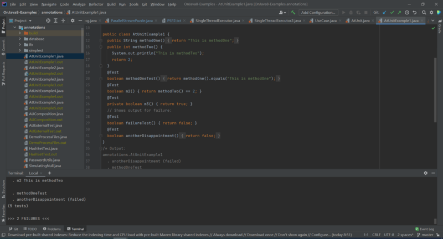Click the user account icon dropdown
The width and height of the screenshot is (443, 239).
click(282, 12)
